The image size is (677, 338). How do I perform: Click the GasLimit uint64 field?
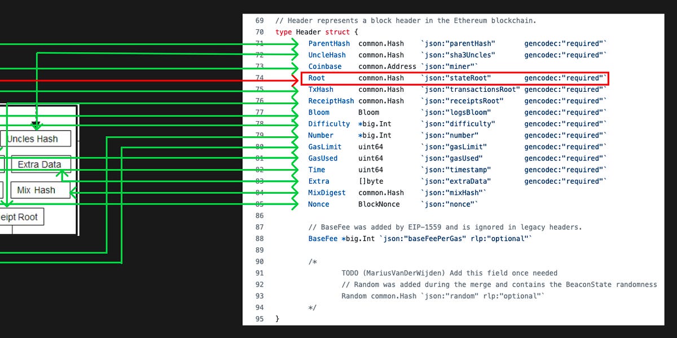[324, 146]
